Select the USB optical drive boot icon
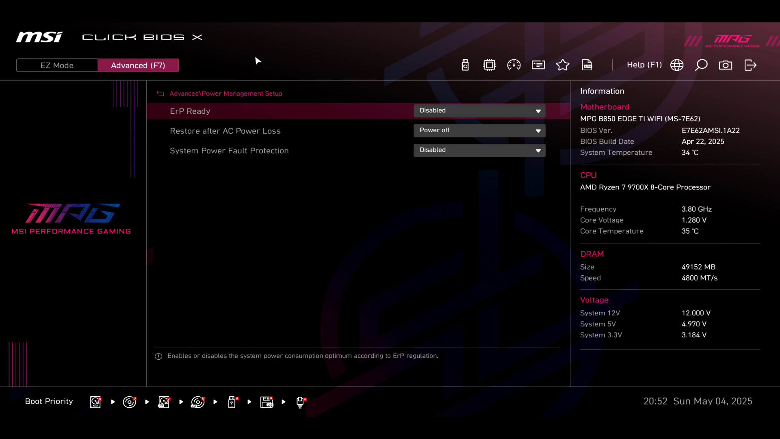Viewport: 780px width, 439px height. pyautogui.click(x=198, y=402)
